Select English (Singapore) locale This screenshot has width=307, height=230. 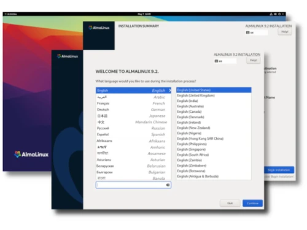(x=214, y=149)
